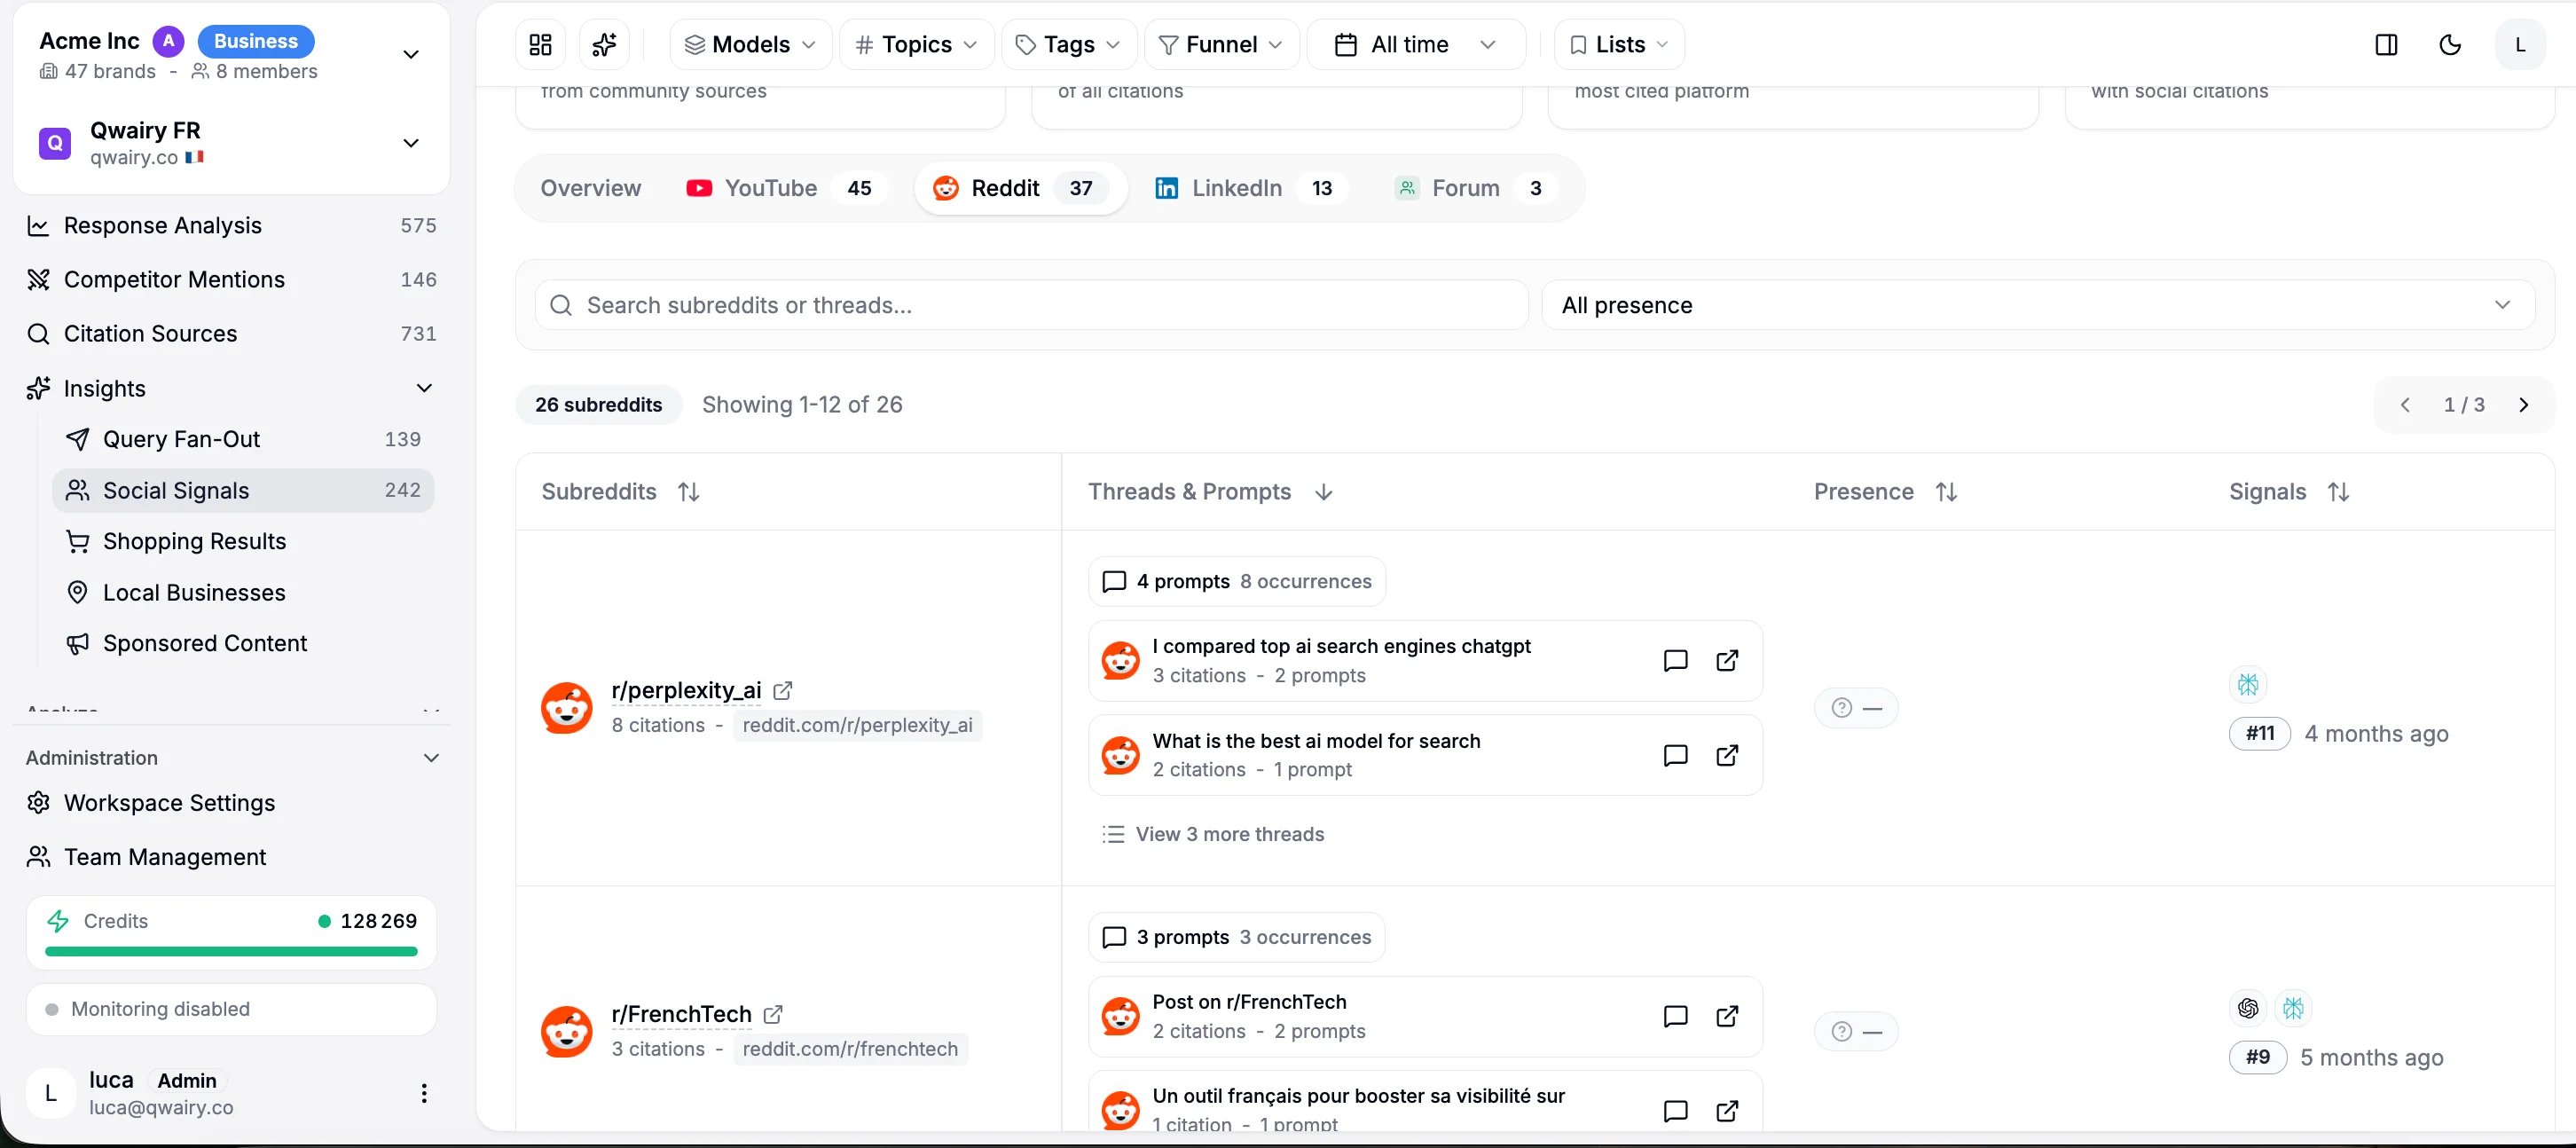This screenshot has width=2576, height=1148.
Task: Click the #11 signal rank badge
Action: pos(2260,734)
